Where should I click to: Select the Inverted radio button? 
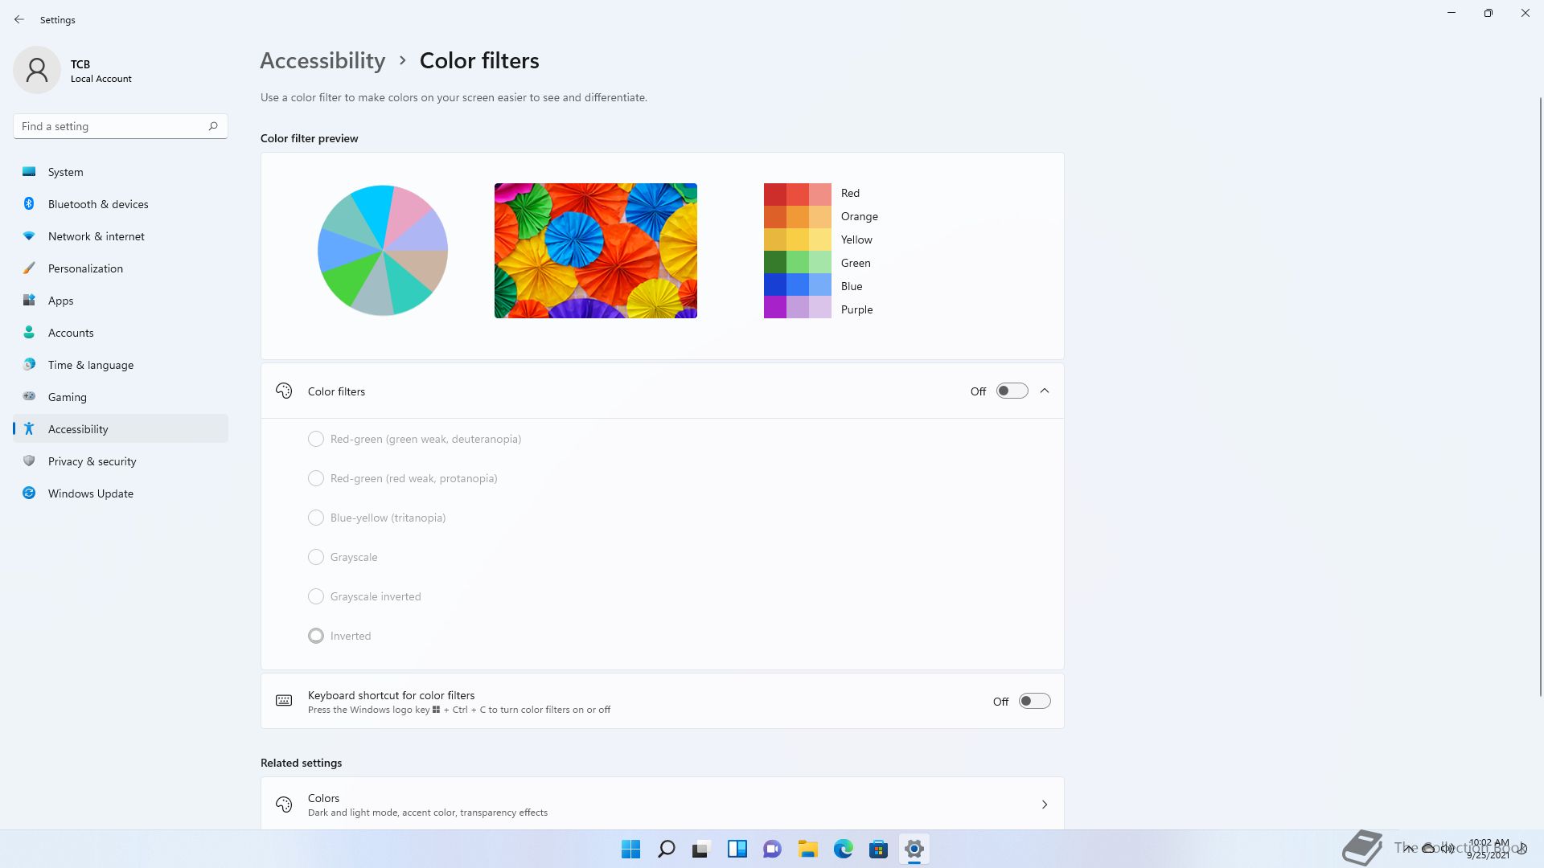(316, 636)
